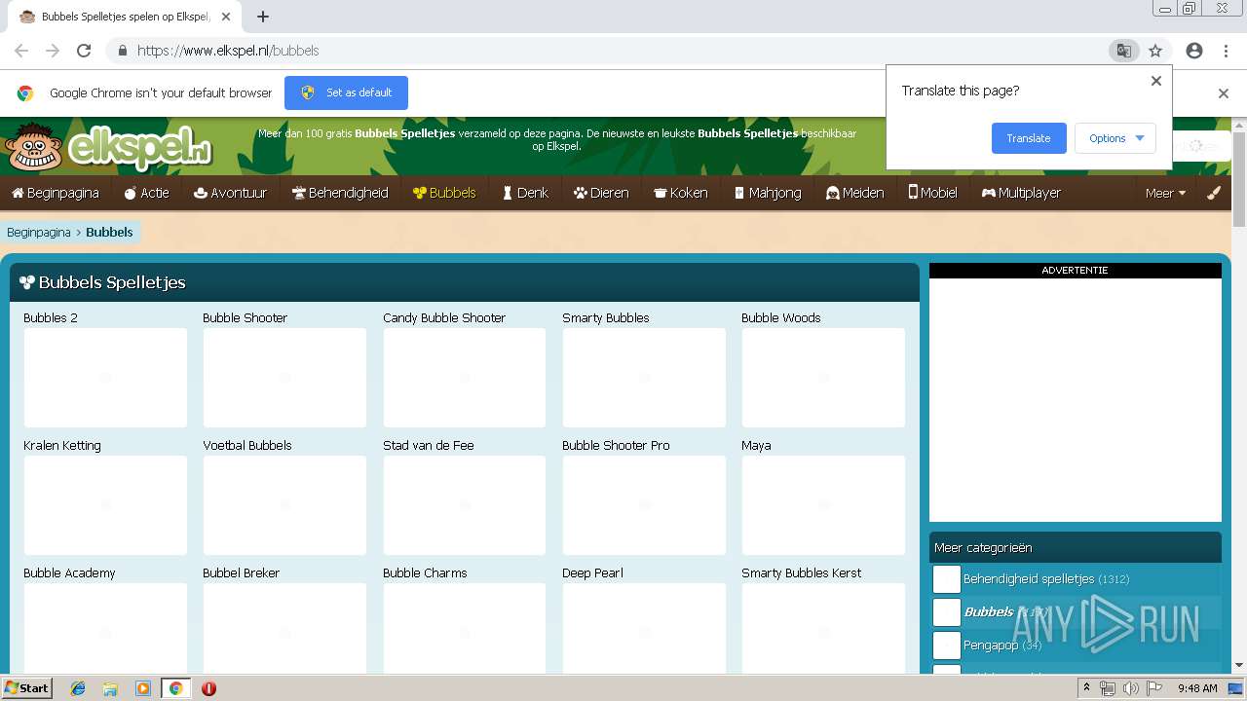This screenshot has width=1247, height=701.
Task: Open the Dieren category
Action: pyautogui.click(x=601, y=193)
